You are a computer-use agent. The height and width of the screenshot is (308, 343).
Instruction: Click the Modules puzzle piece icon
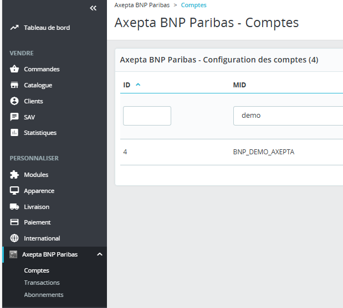point(14,175)
